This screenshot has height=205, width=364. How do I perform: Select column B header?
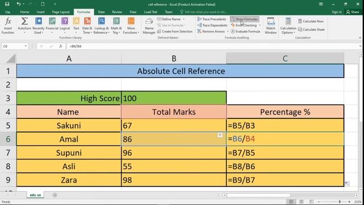coord(173,59)
